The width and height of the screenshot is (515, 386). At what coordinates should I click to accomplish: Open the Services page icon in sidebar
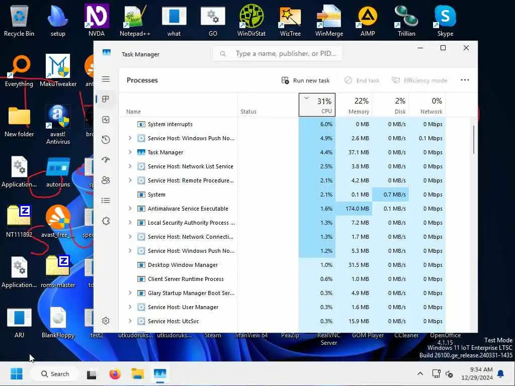(x=106, y=221)
